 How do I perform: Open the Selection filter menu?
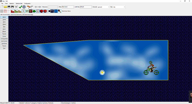pyautogui.click(x=19, y=3)
